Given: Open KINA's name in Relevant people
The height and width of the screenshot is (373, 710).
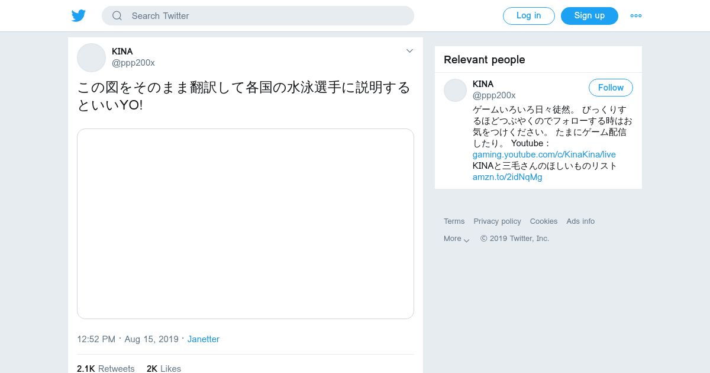Looking at the screenshot, I should [483, 84].
